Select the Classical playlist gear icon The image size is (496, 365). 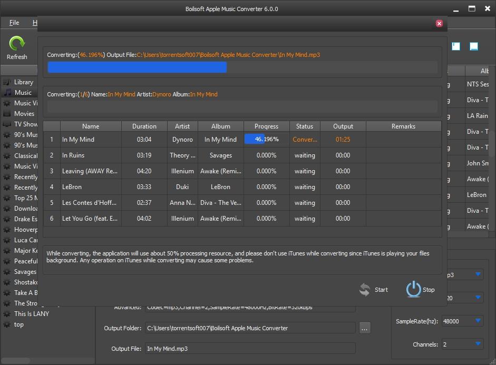[7, 156]
